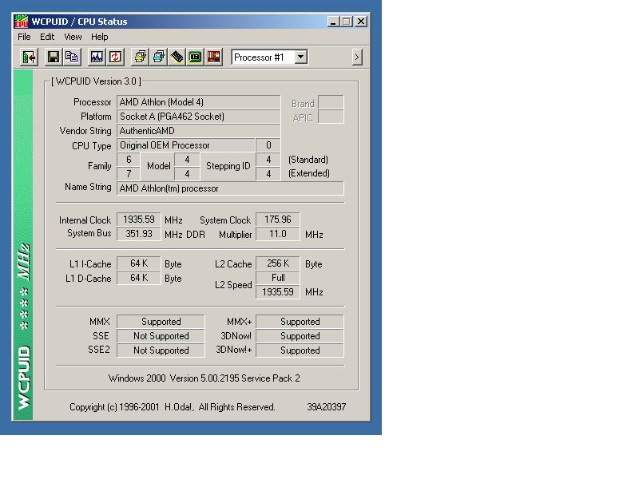639x479 pixels.
Task: Click the WCPUID title bar app icon
Action: [22, 22]
